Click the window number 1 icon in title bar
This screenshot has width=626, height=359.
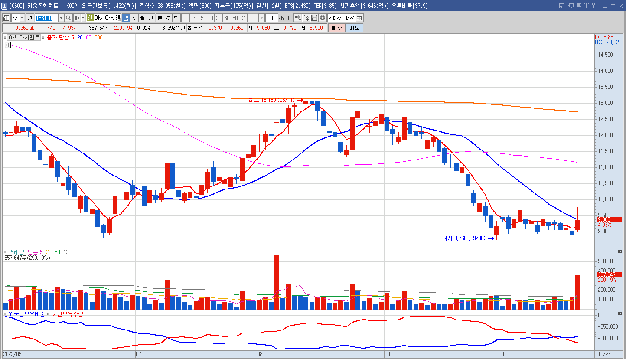tap(4, 6)
